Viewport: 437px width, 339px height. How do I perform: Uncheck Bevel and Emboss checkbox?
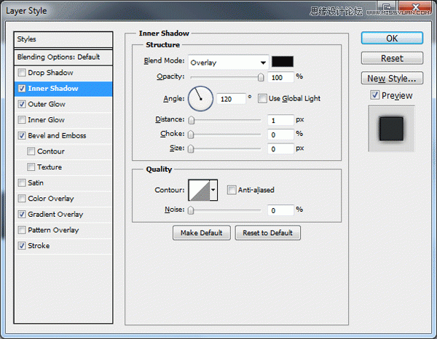pos(22,135)
